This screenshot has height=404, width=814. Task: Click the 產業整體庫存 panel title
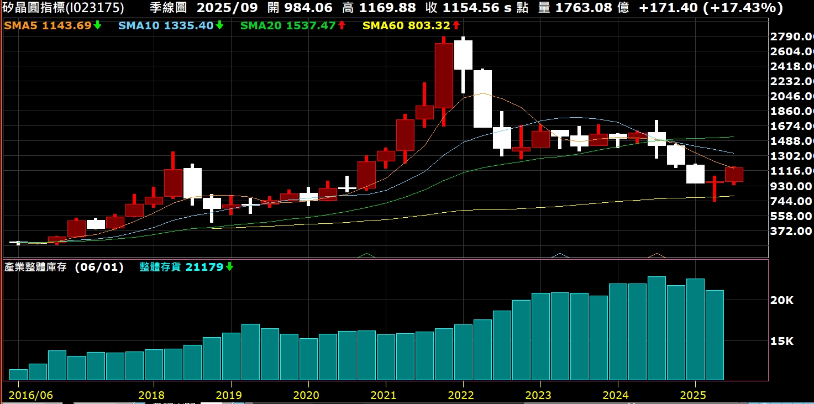35,267
